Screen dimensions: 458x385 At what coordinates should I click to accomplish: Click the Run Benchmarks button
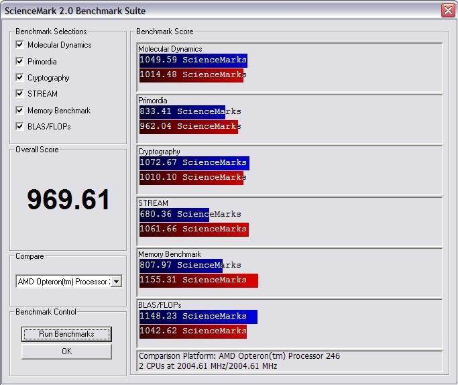pos(66,334)
